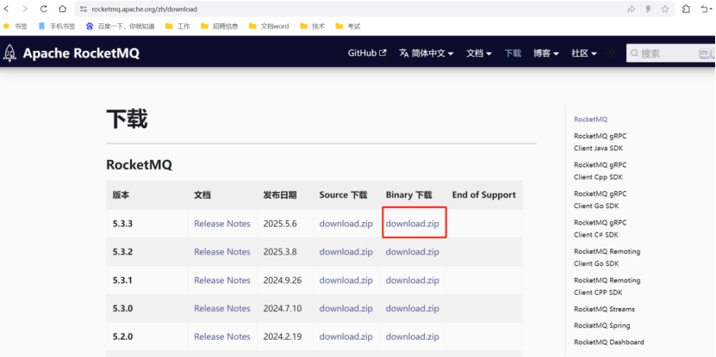Viewport: 716px width, 357px height.
Task: Open the 文档word bookmark folder
Action: 269,27
